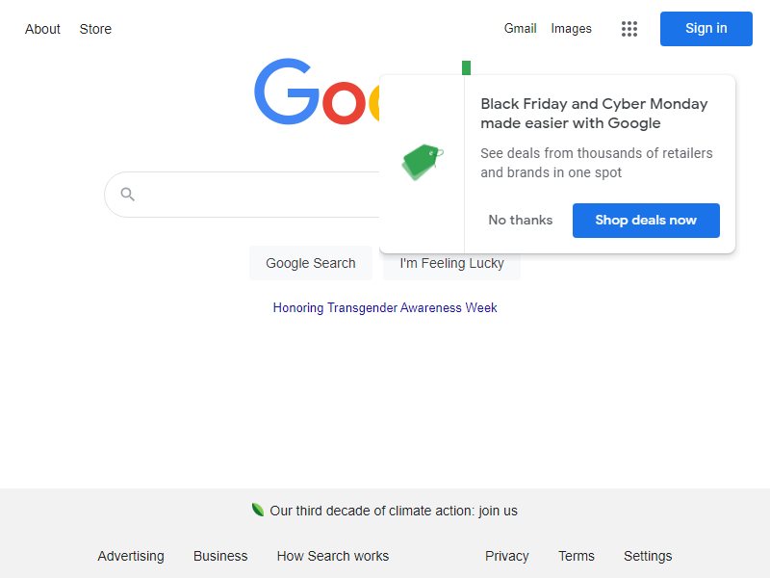Click the Sign in button
The image size is (770, 578).
[x=706, y=29]
